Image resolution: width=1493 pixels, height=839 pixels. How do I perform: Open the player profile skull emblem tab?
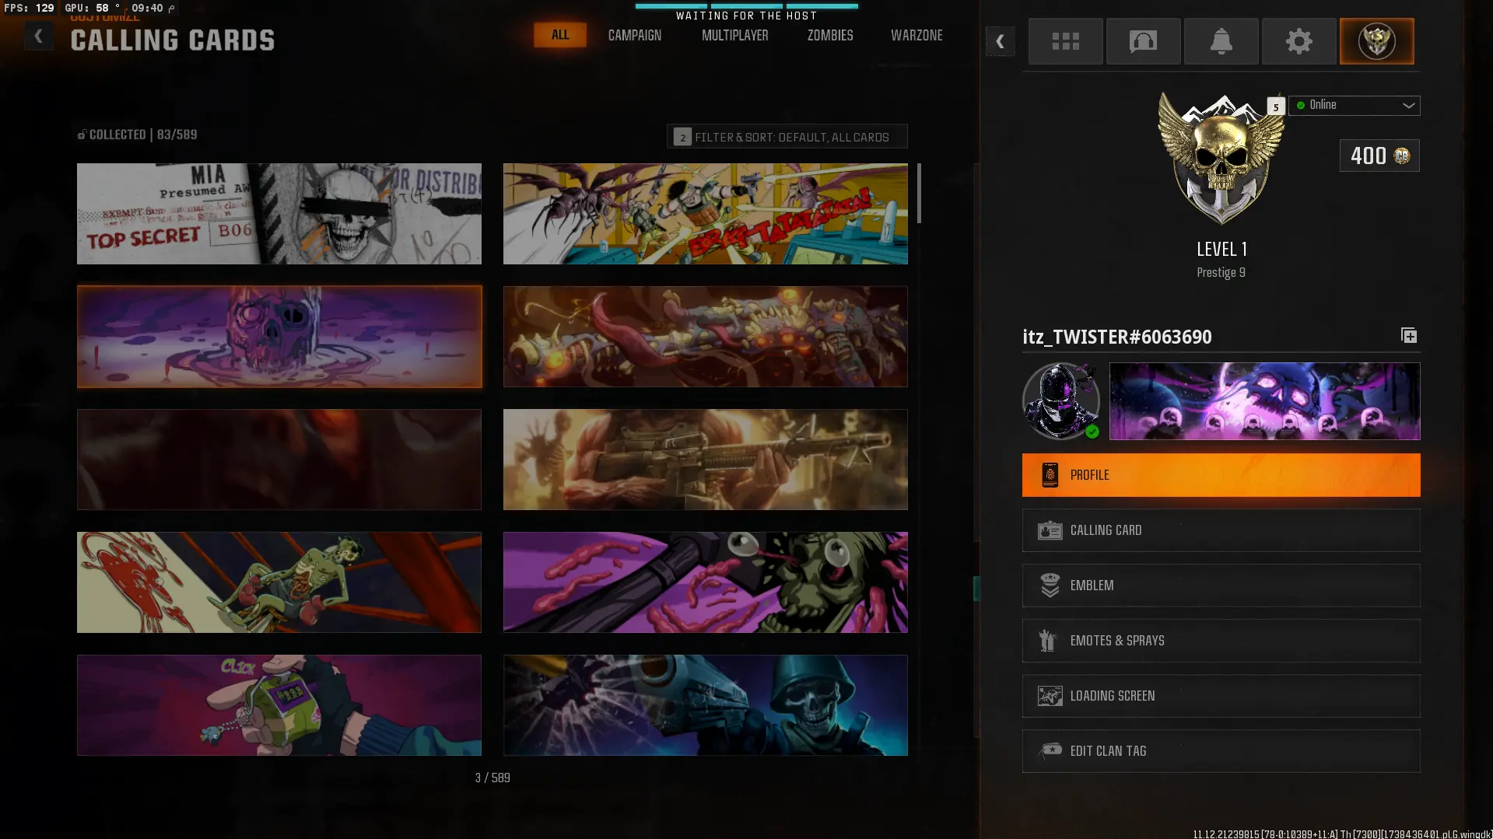click(1376, 41)
